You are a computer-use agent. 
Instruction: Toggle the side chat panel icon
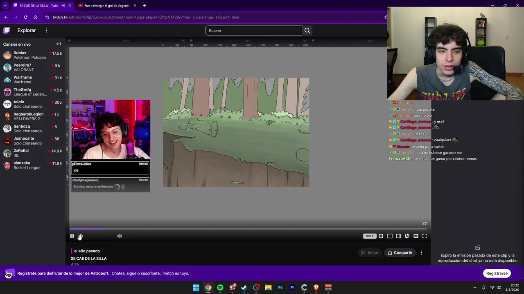coord(398,236)
